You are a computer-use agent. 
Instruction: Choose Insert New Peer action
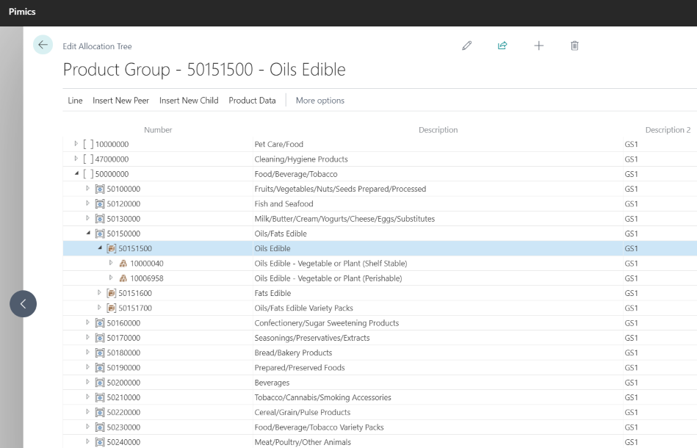(x=121, y=101)
